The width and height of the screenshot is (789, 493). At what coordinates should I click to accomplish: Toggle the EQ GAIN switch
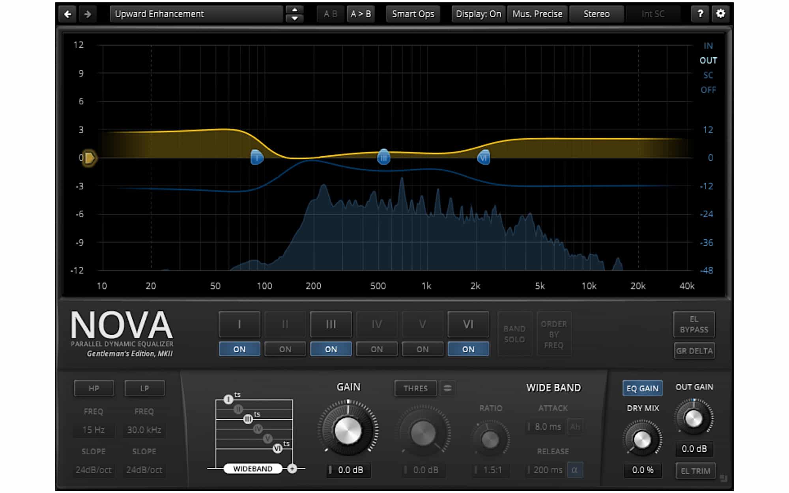(642, 388)
